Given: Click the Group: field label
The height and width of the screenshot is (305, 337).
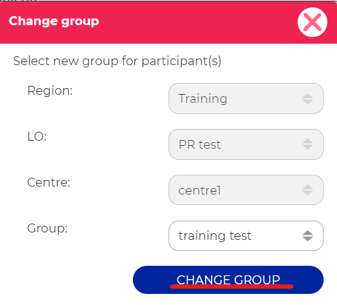Looking at the screenshot, I should (x=47, y=229).
